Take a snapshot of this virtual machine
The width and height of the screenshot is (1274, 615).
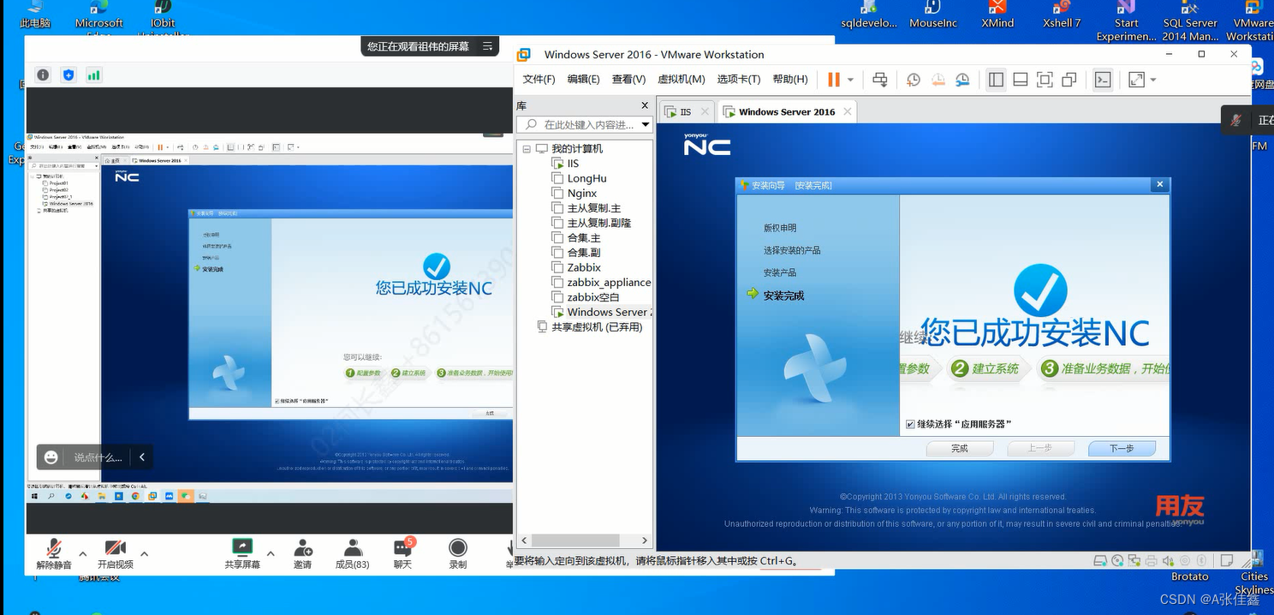coord(914,80)
